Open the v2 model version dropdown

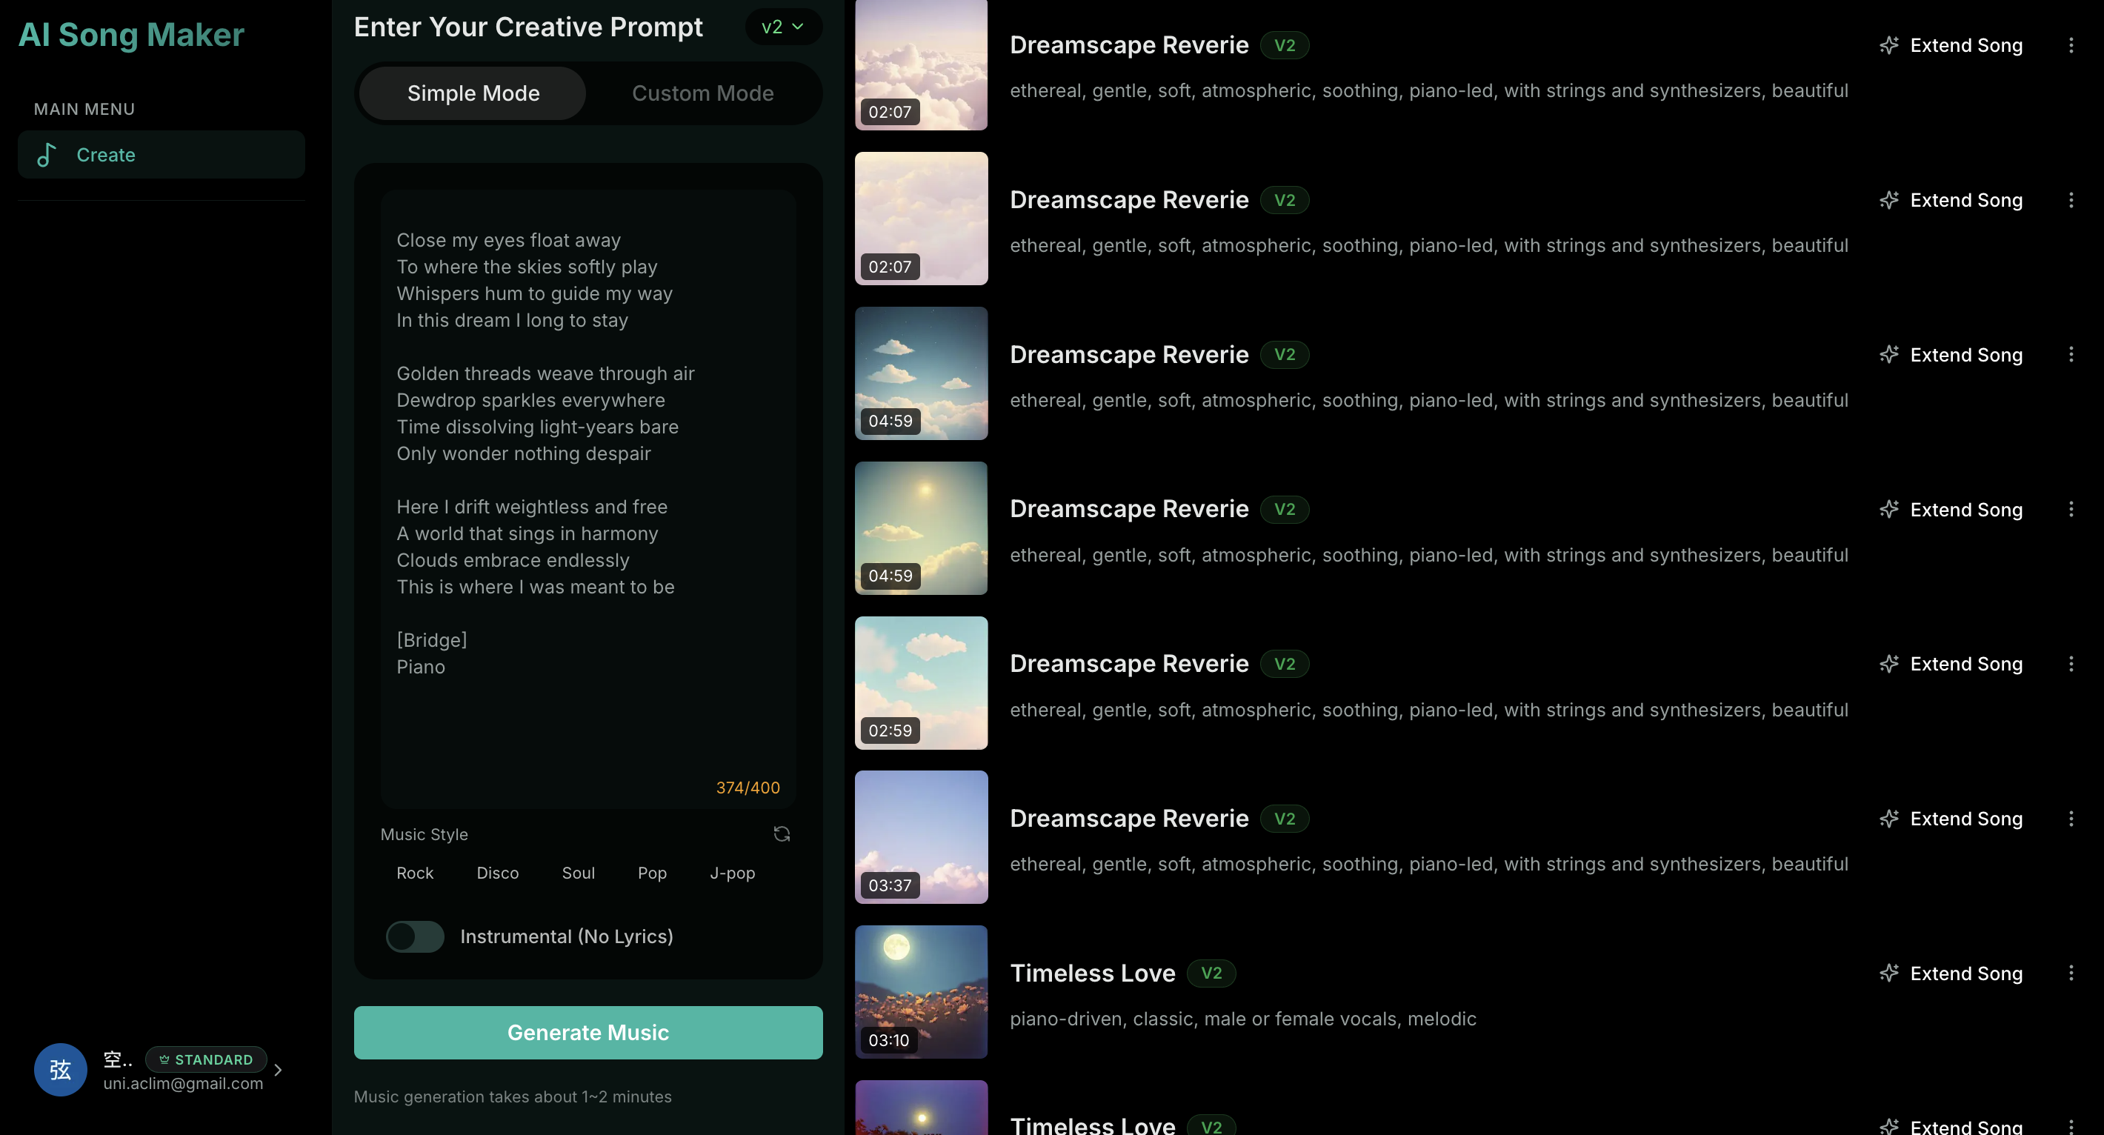pos(782,27)
